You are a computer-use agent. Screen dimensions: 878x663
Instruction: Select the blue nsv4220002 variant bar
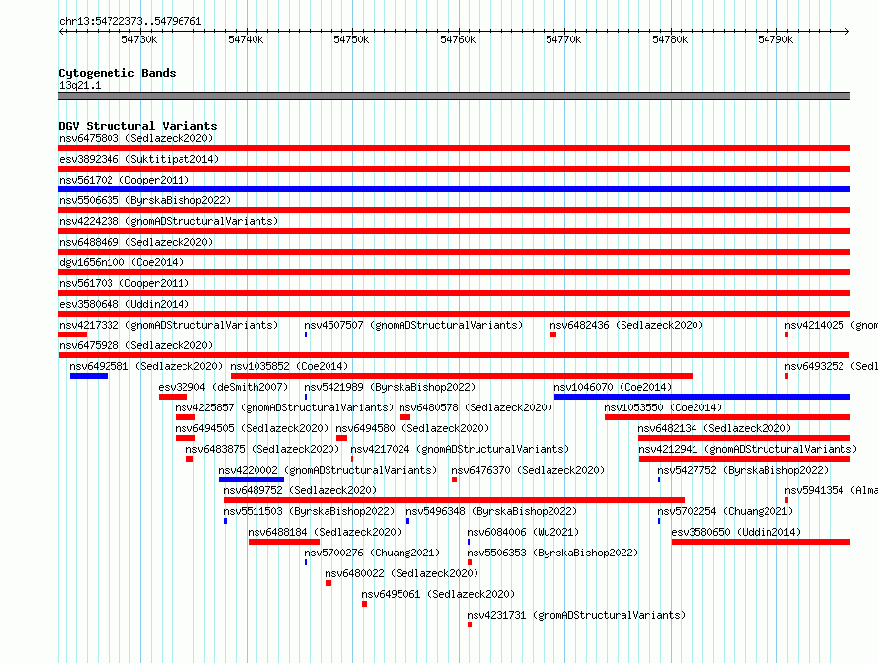click(x=252, y=479)
